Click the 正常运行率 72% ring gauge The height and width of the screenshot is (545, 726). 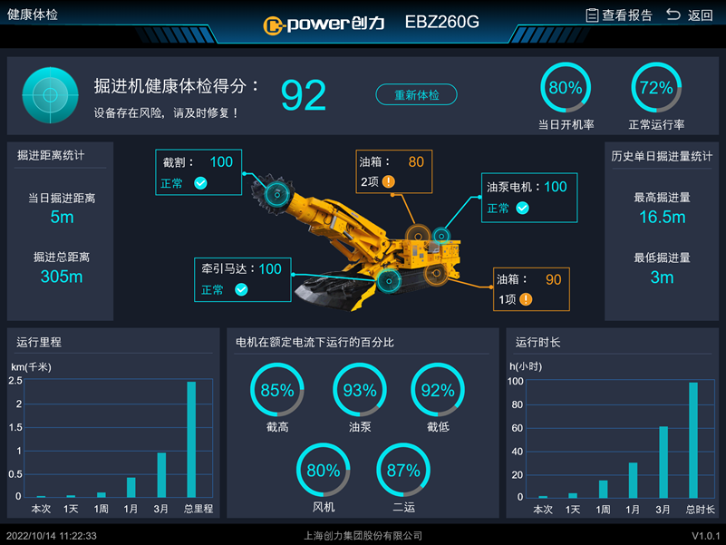[656, 88]
